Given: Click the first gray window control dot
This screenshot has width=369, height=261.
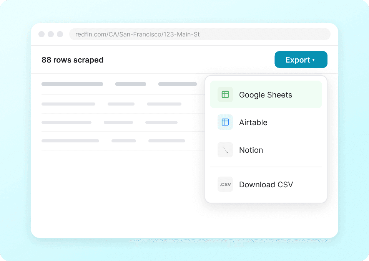Looking at the screenshot, I should (42, 34).
